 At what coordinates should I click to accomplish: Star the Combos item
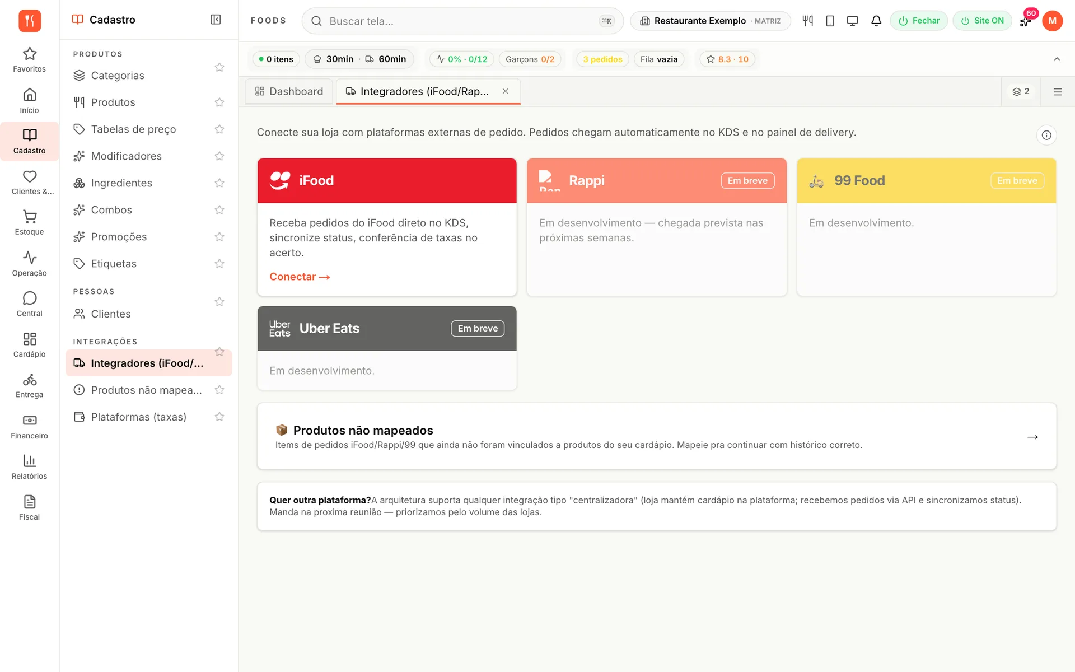pyautogui.click(x=219, y=209)
